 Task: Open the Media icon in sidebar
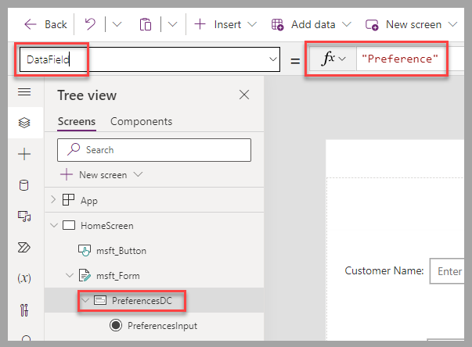24,216
